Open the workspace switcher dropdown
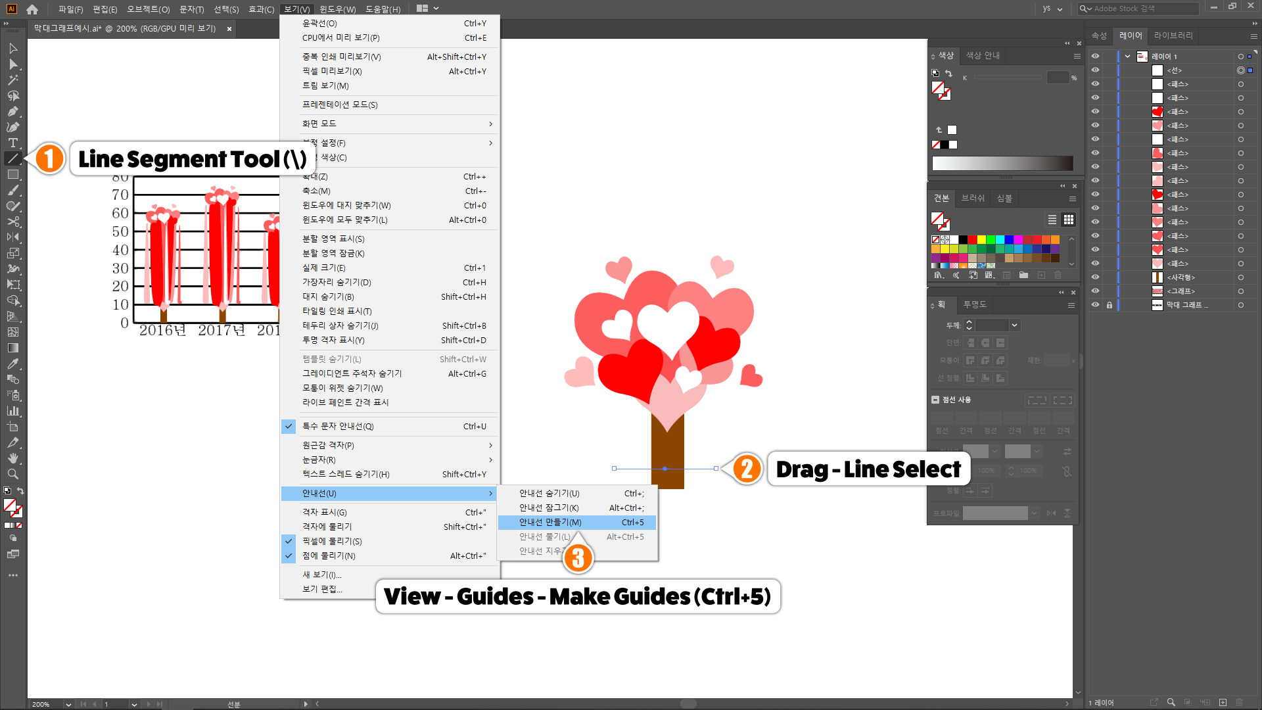Image resolution: width=1262 pixels, height=710 pixels. pyautogui.click(x=427, y=9)
